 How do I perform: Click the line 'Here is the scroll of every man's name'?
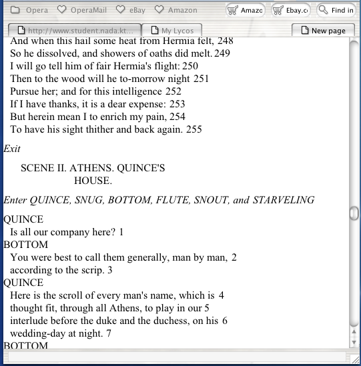pyautogui.click(x=117, y=295)
